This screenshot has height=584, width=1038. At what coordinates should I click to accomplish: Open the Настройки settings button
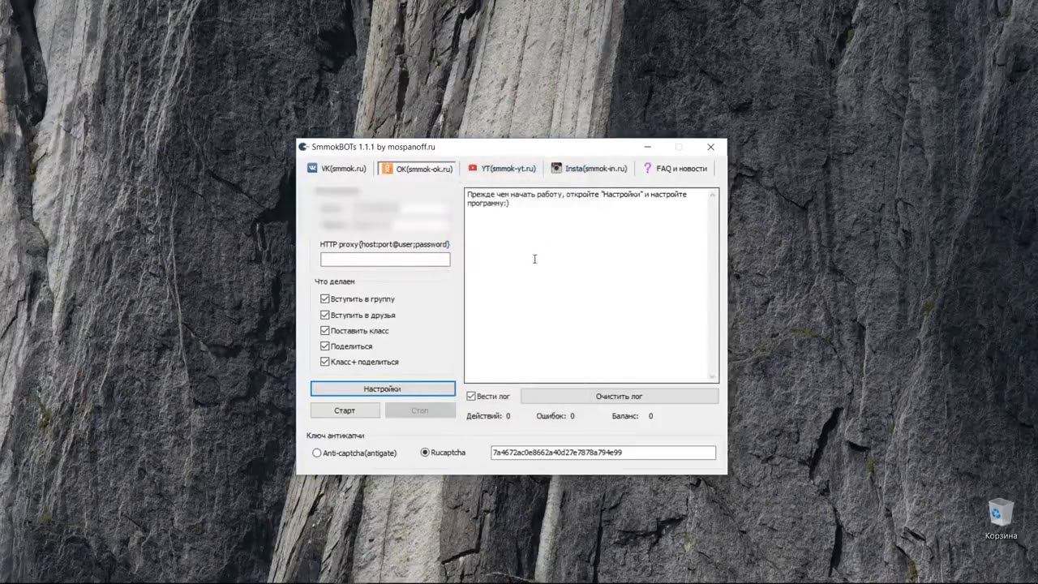[x=383, y=389]
